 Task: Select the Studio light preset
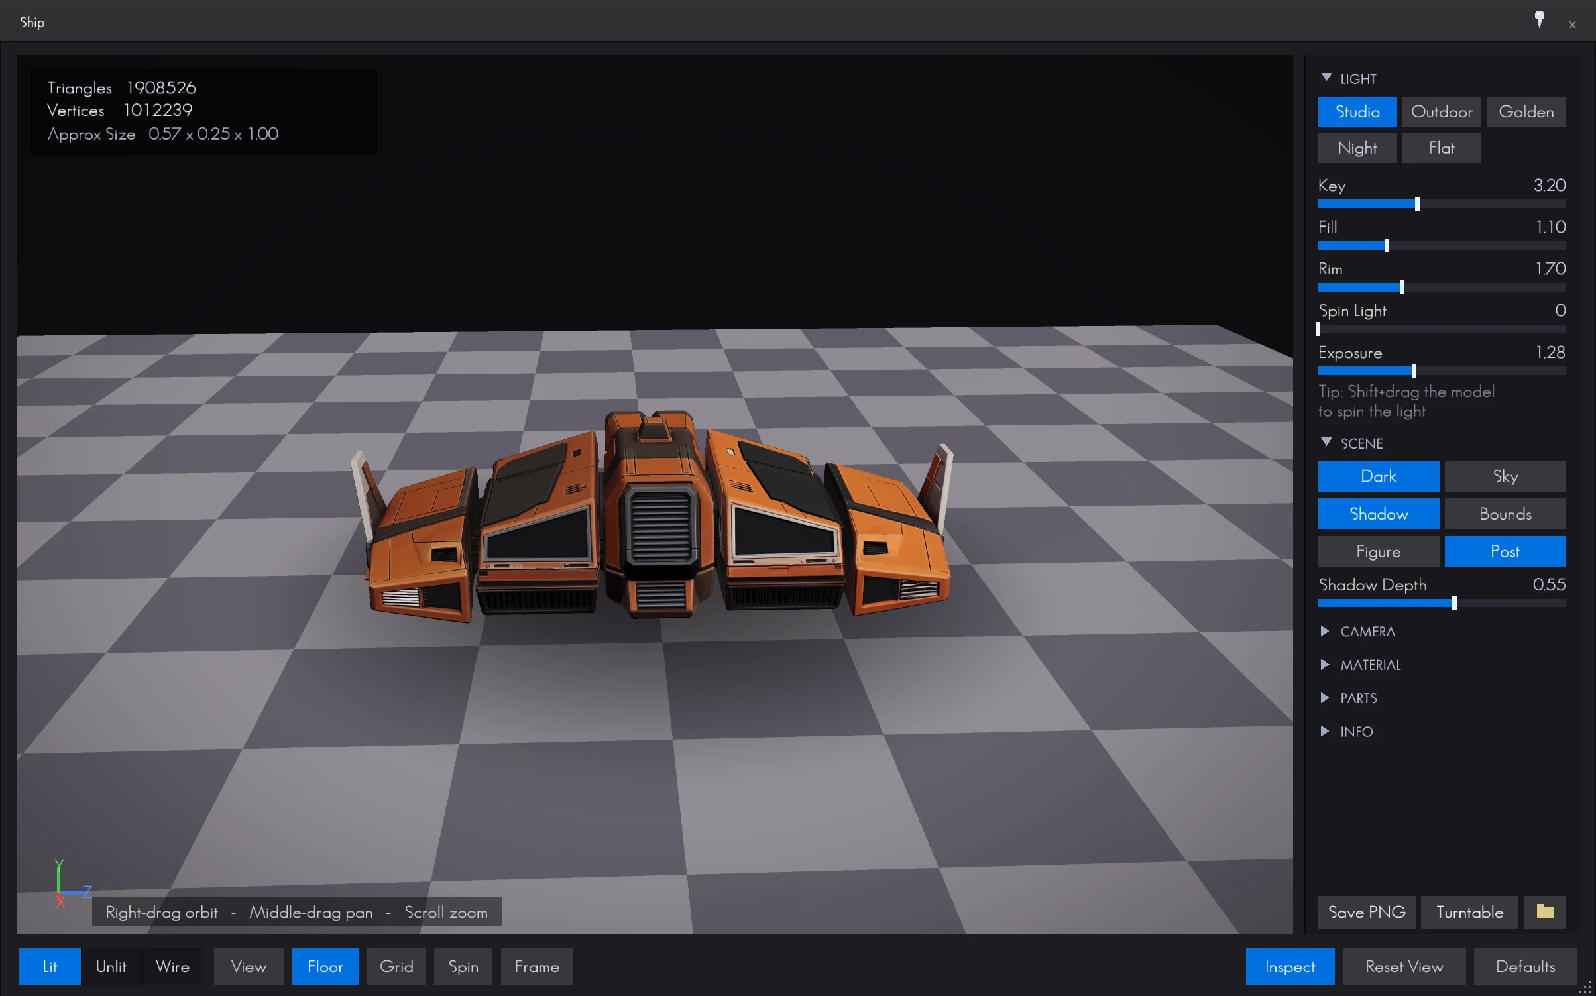pyautogui.click(x=1357, y=112)
